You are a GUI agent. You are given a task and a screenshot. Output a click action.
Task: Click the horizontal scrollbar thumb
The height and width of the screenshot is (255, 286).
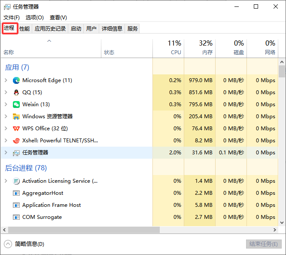pos(84,230)
